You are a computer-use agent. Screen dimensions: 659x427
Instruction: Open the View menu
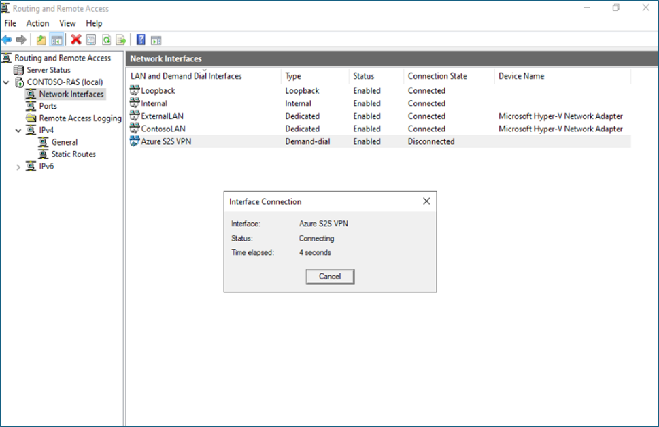tap(67, 23)
